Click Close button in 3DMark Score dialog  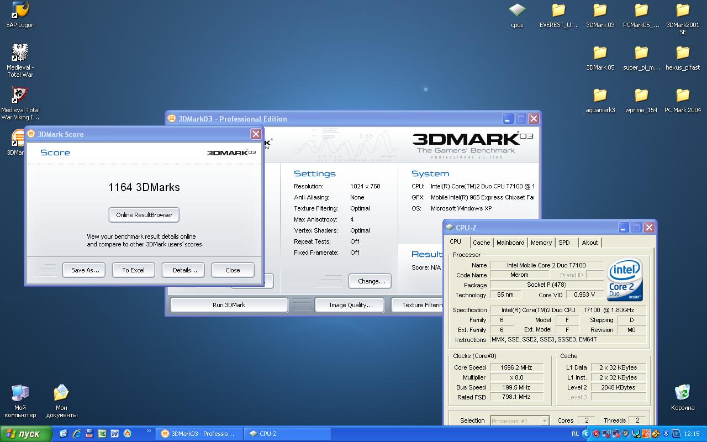[233, 270]
